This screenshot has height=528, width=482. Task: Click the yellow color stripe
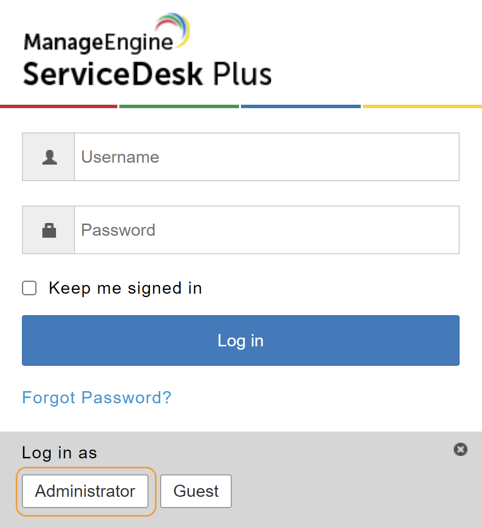[421, 106]
